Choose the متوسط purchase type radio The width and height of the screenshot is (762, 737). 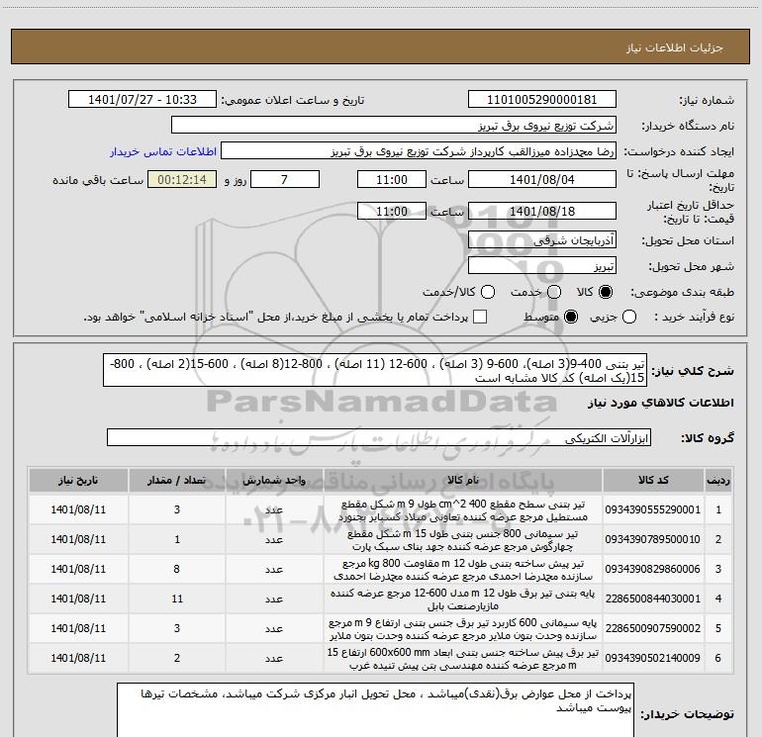571,317
